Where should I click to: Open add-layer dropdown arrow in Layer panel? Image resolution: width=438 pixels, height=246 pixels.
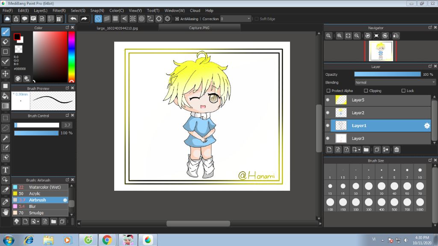[359, 150]
